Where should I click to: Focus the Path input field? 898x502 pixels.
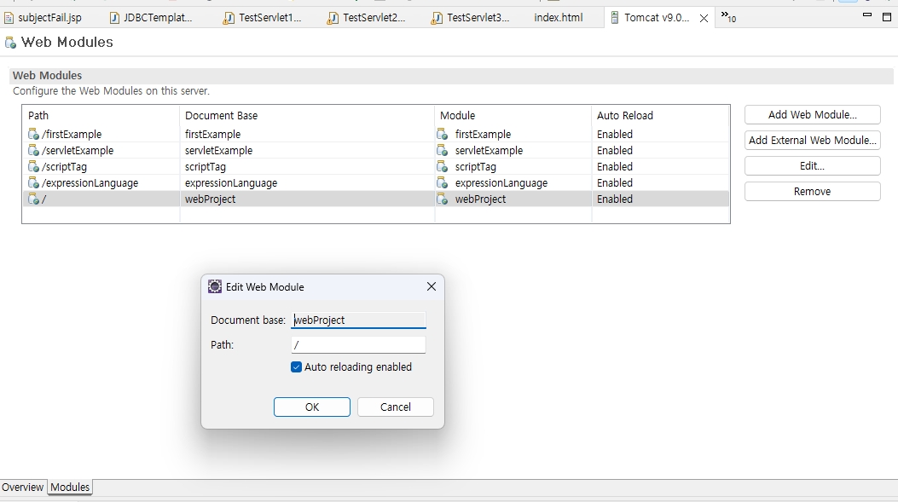(x=358, y=344)
